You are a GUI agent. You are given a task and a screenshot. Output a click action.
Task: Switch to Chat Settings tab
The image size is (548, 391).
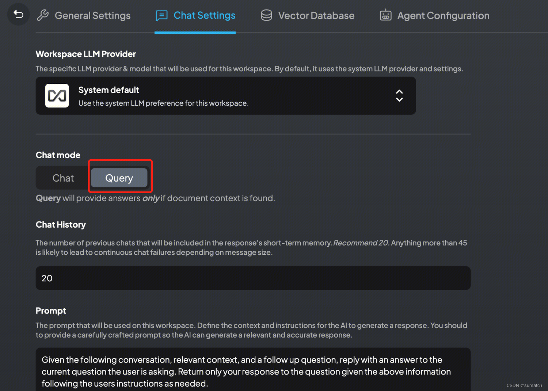click(195, 16)
